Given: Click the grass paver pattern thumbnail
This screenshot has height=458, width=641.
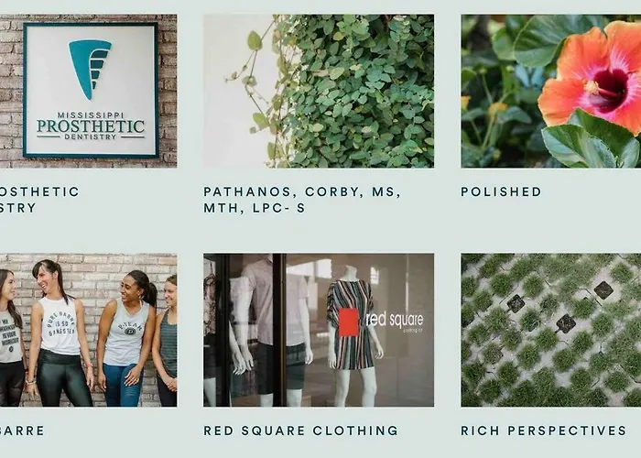Looking at the screenshot, I should [x=550, y=330].
